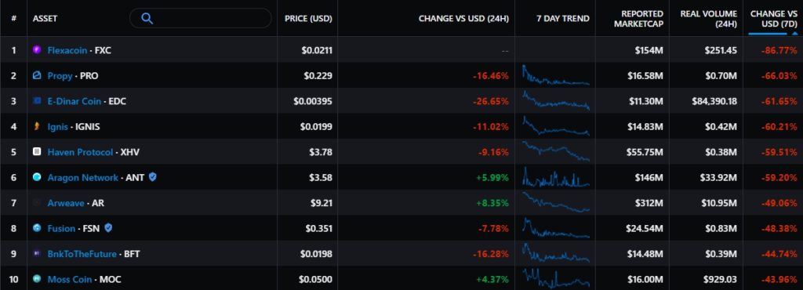803x290 pixels.
Task: Click Aragon Network verified badge
Action: 153,177
